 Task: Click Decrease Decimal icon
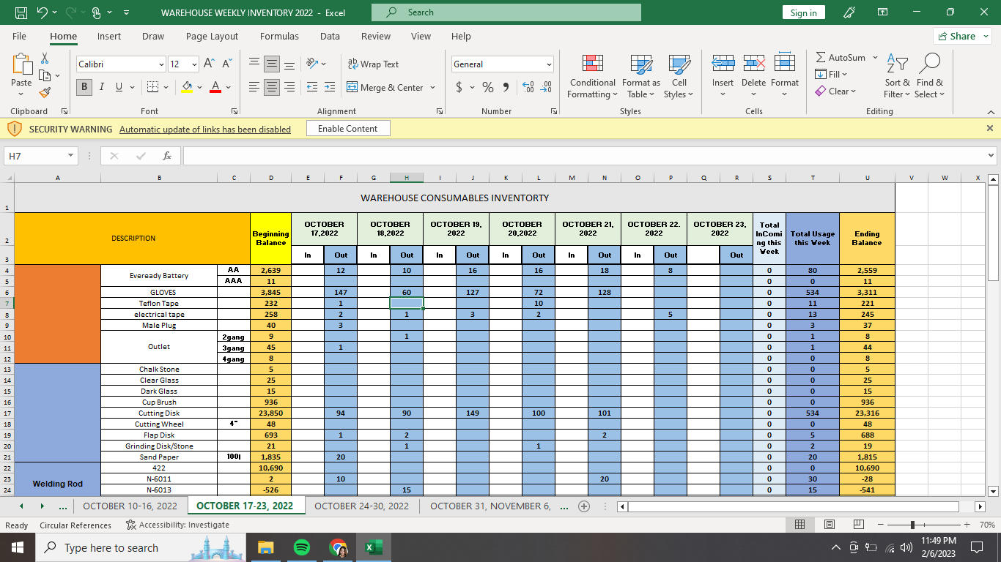[x=546, y=88]
